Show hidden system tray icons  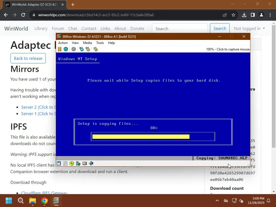(217, 201)
